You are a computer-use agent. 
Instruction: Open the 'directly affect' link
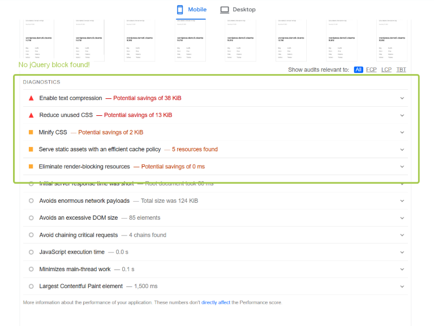(x=216, y=303)
